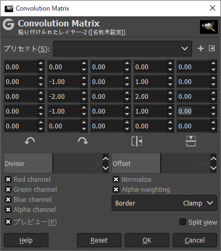
Task: Click the -1.00 cell in second row
Action: tap(64, 81)
